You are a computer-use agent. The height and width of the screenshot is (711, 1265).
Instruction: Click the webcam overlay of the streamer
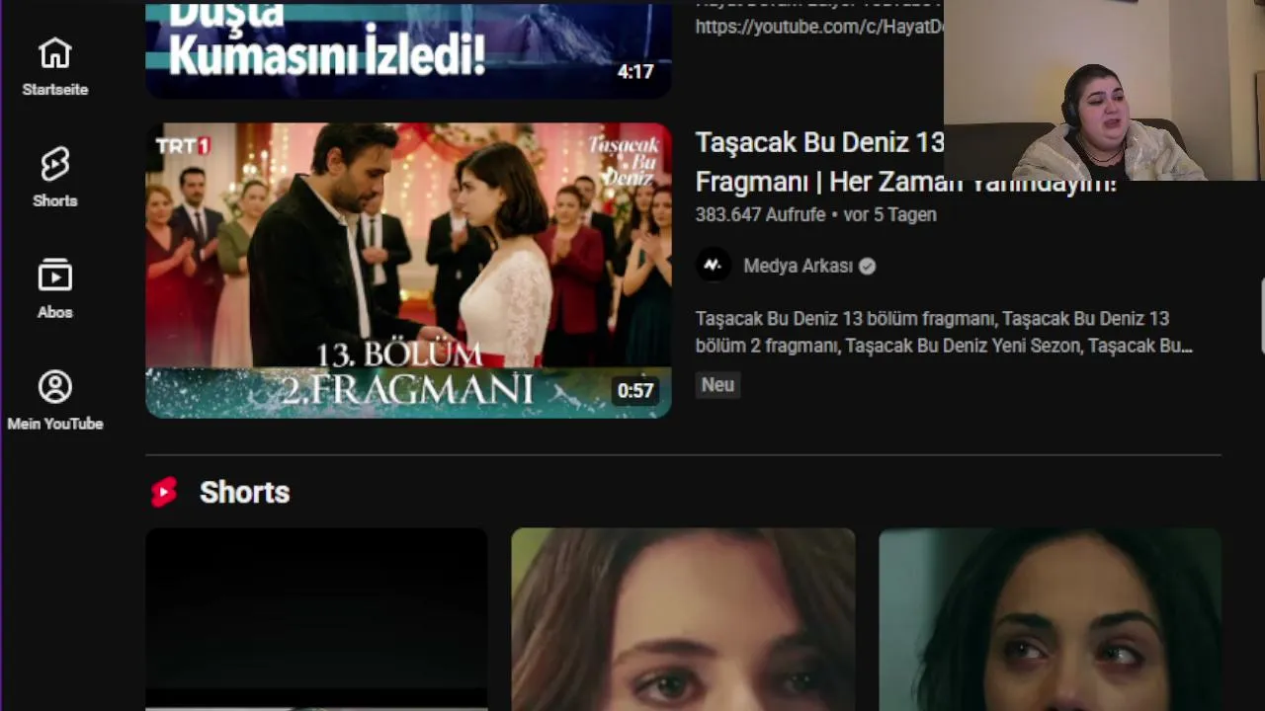(x=1104, y=90)
